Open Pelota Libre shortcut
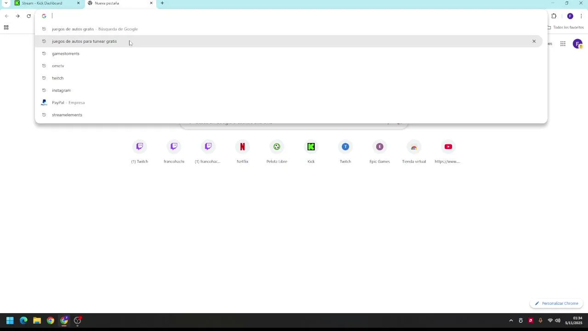 point(277,152)
